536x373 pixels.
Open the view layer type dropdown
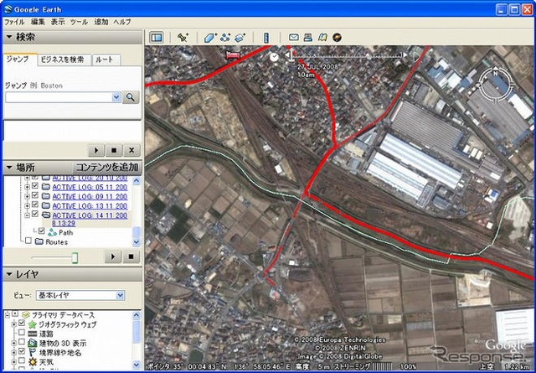120,295
